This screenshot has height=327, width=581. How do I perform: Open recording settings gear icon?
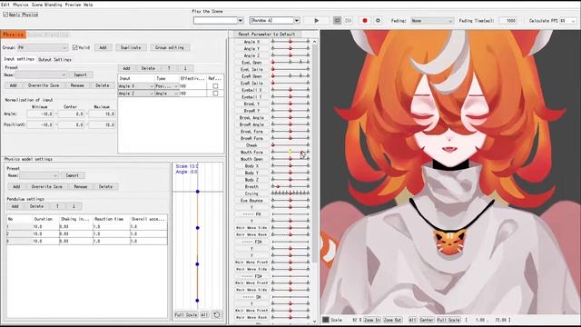click(378, 21)
